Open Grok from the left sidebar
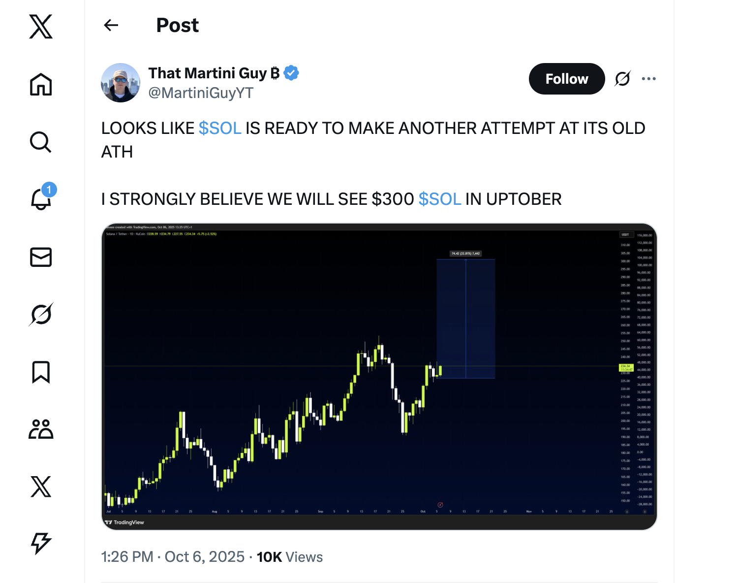 click(41, 314)
